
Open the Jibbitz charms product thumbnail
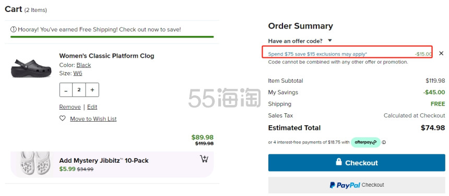click(x=35, y=165)
